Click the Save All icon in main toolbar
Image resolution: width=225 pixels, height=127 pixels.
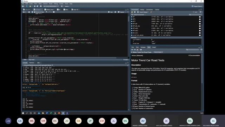tap(37, 6)
